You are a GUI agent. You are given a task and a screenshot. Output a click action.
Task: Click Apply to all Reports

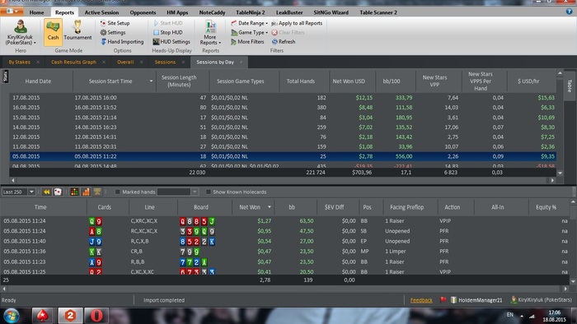(297, 23)
